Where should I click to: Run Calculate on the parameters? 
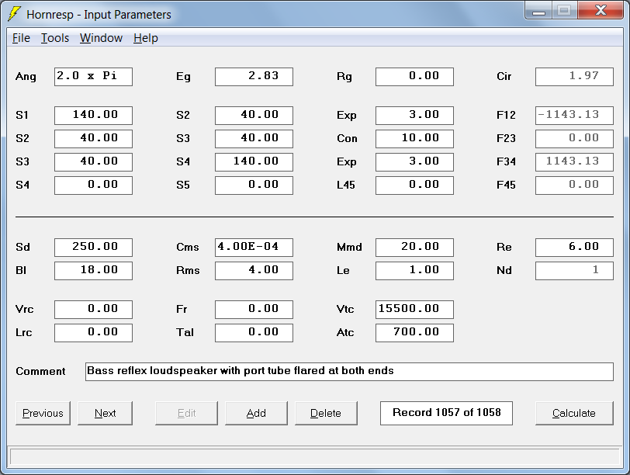(574, 413)
